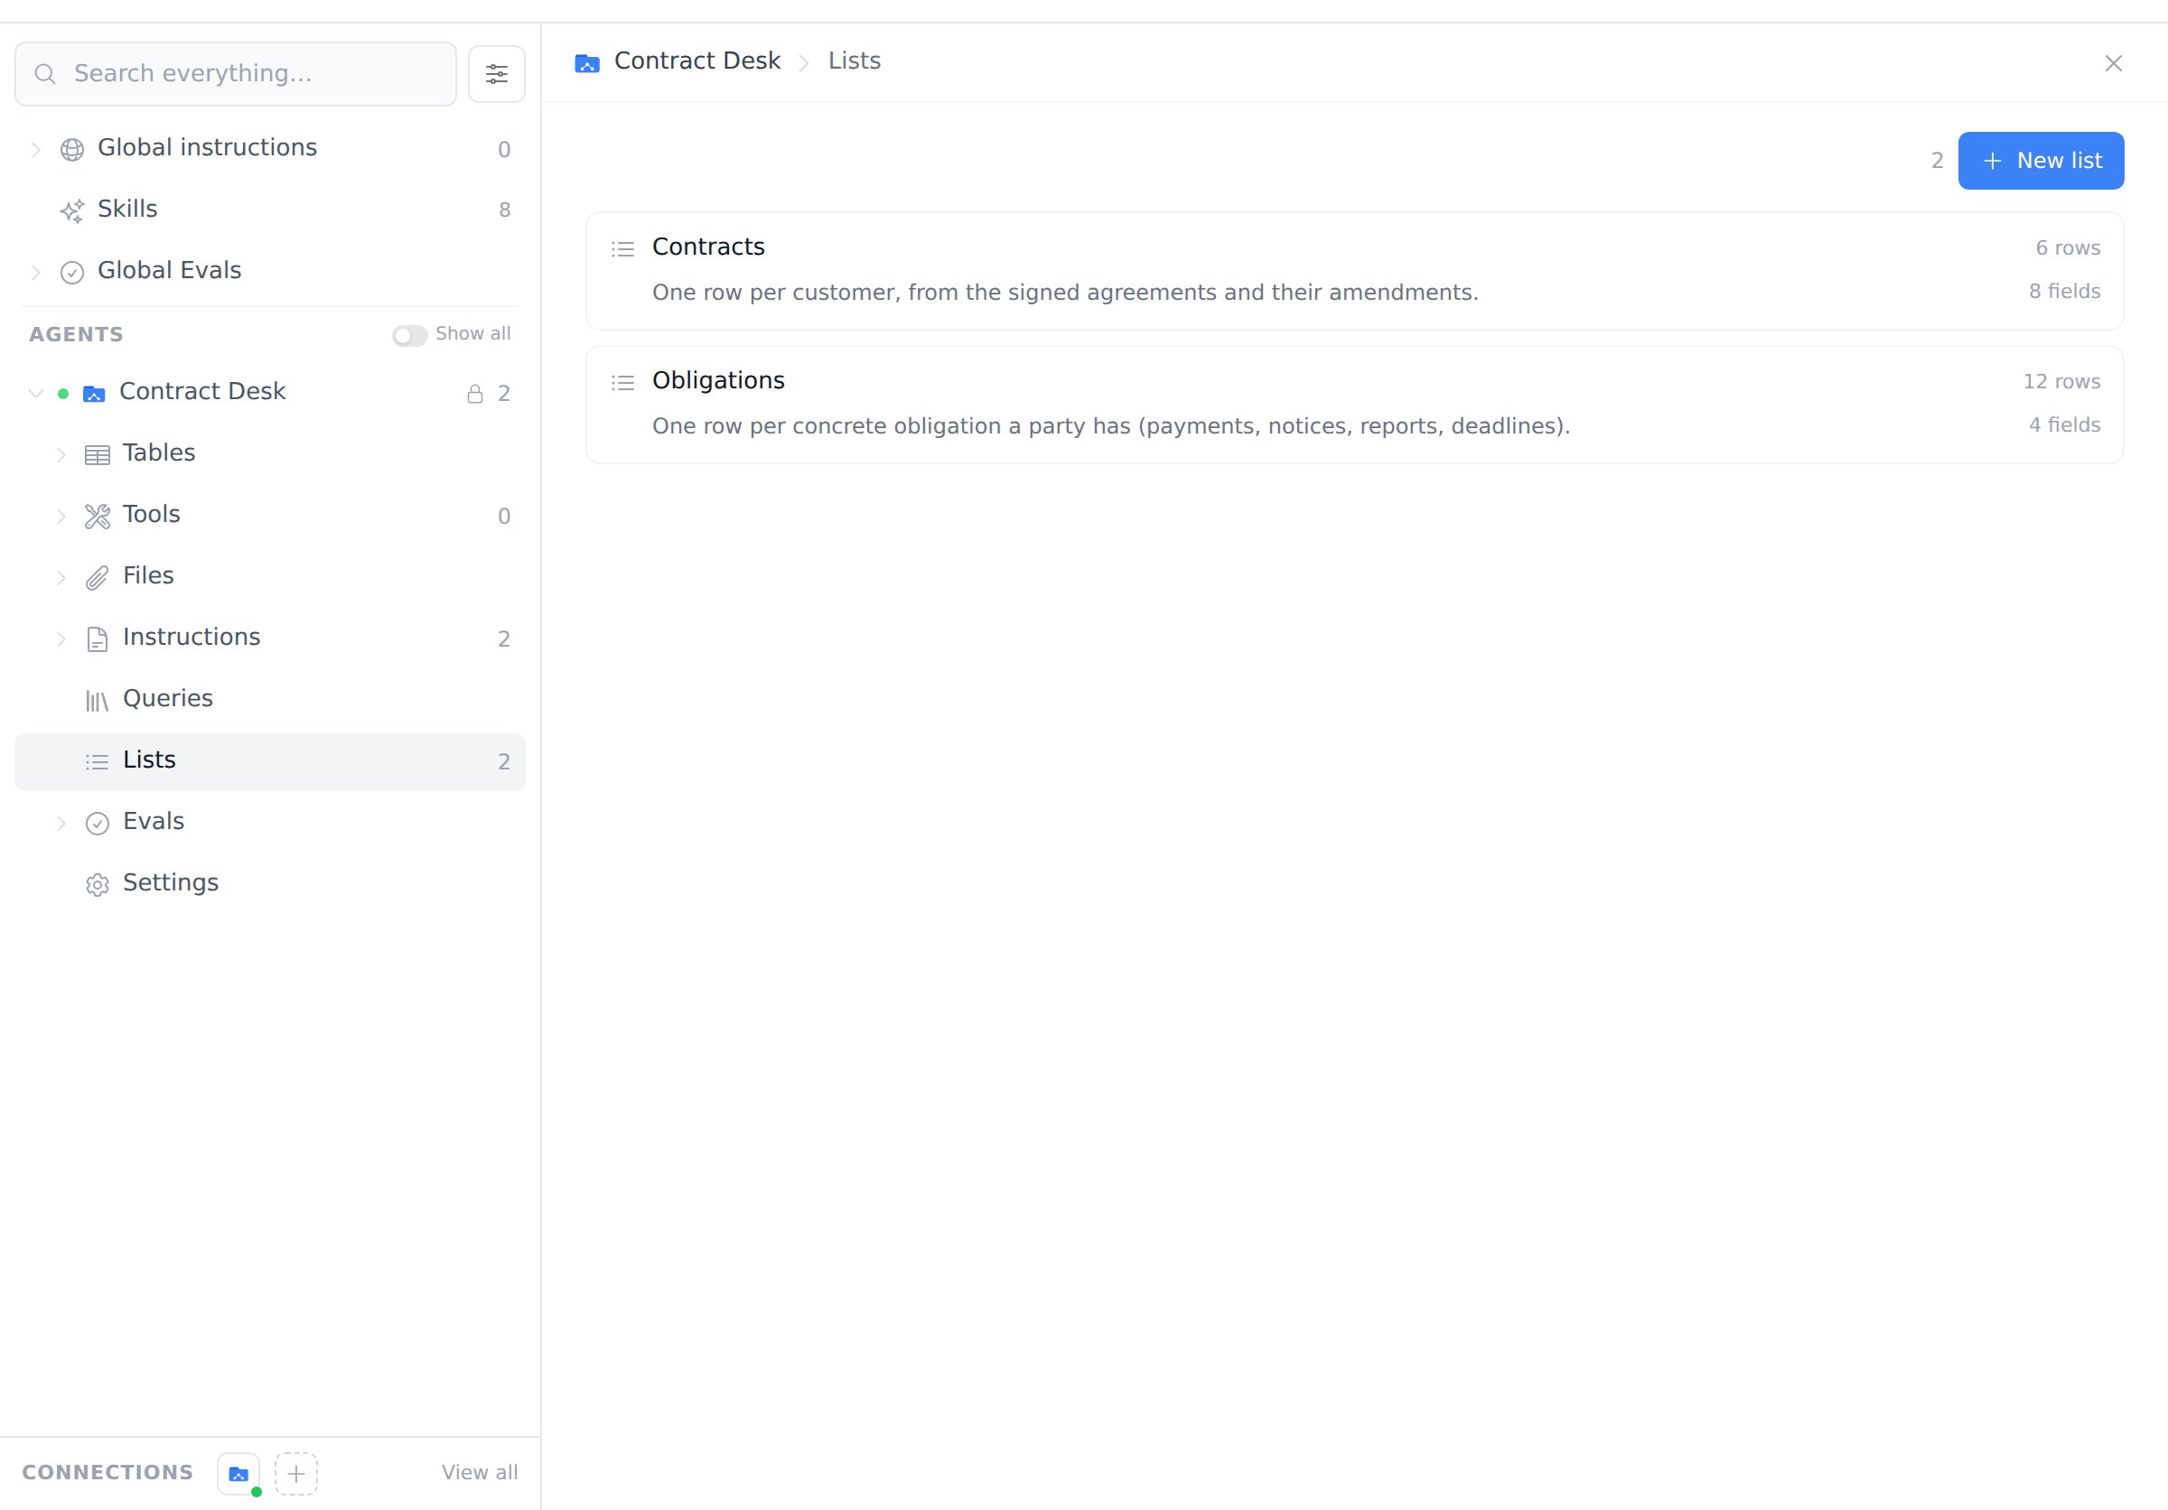The image size is (2168, 1510).
Task: Click the Skills sparkle icon
Action: (71, 210)
